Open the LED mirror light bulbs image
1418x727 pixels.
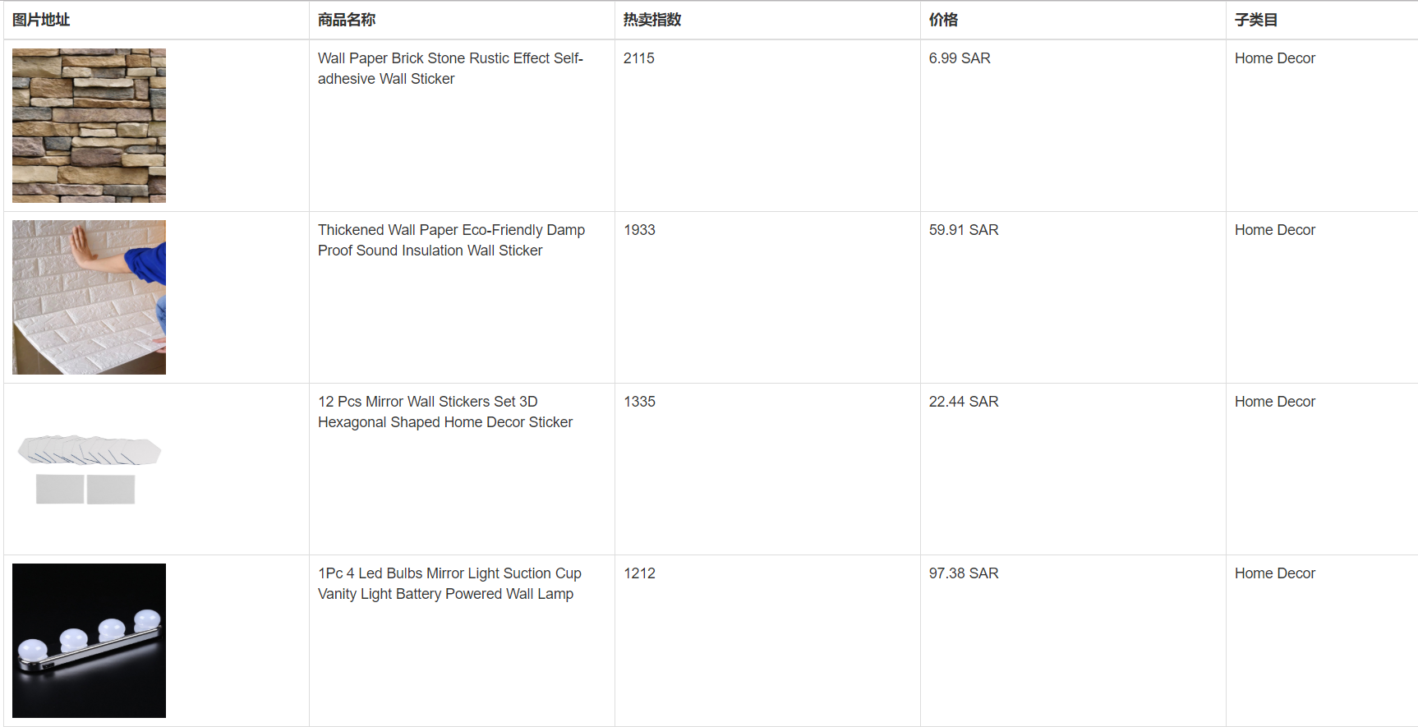(x=89, y=641)
